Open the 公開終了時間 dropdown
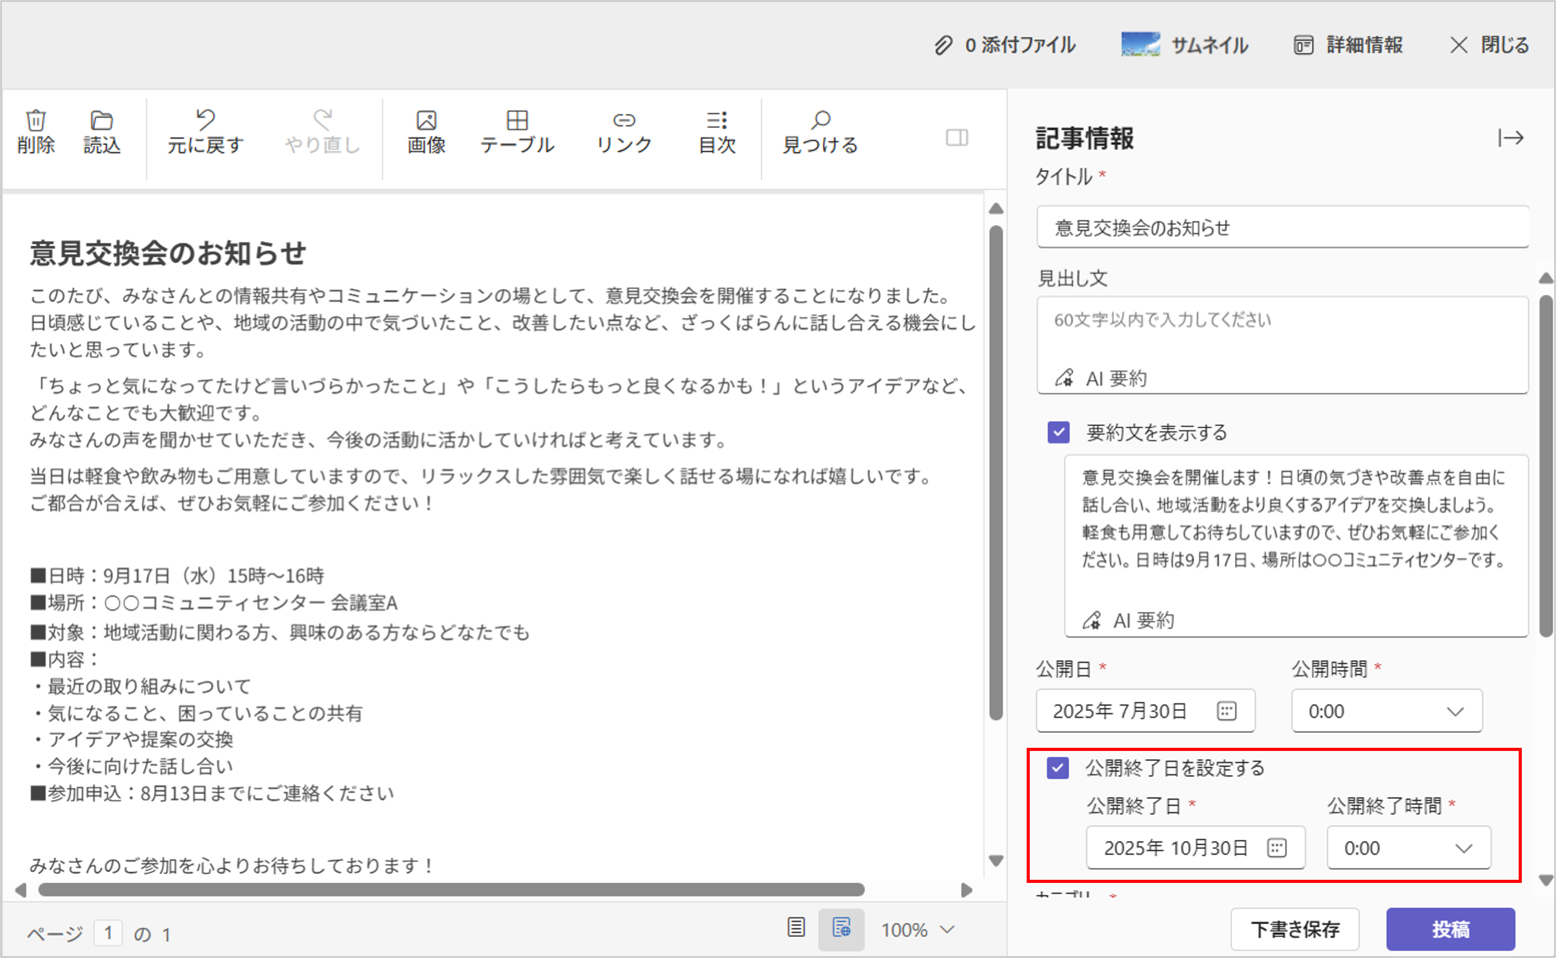This screenshot has width=1556, height=958. pos(1408,848)
